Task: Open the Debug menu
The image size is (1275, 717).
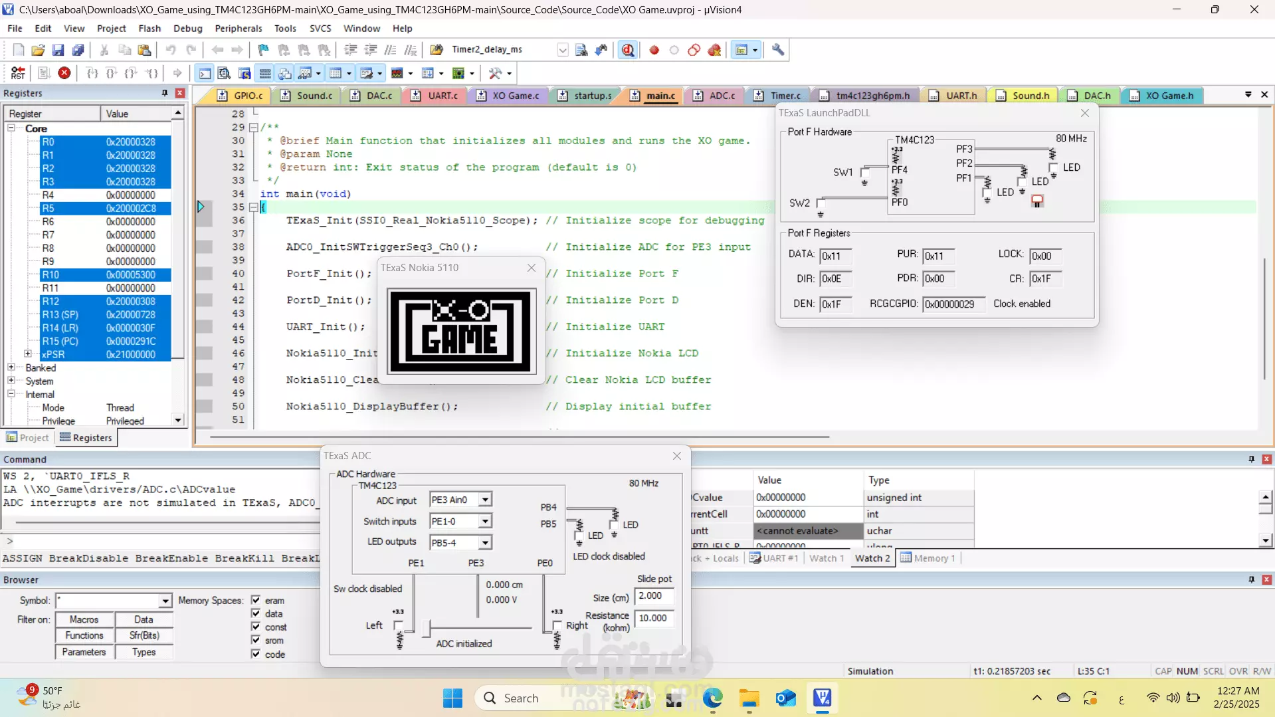Action: pos(188,29)
